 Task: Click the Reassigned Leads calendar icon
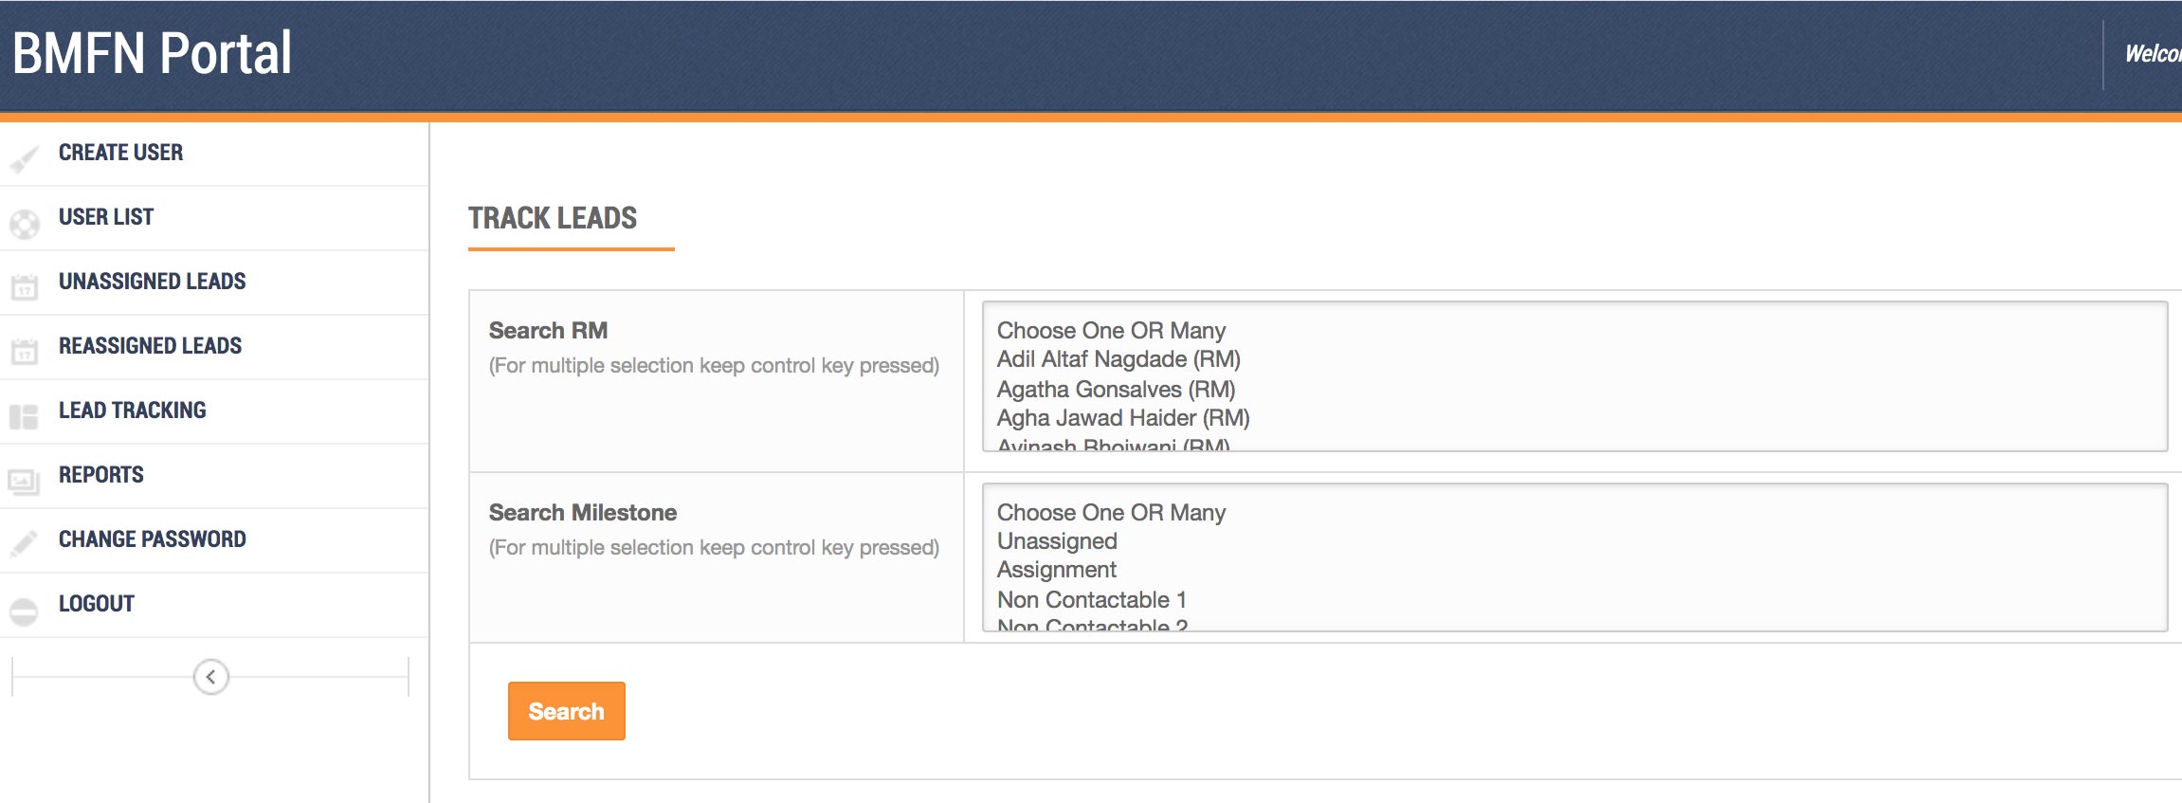click(x=25, y=351)
